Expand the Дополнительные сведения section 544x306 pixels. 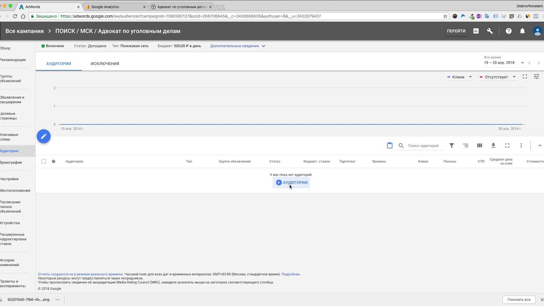point(238,46)
